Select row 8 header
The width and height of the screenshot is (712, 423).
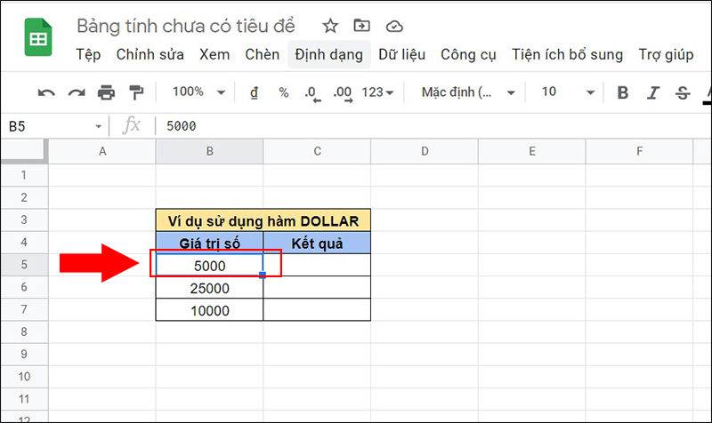[x=24, y=331]
